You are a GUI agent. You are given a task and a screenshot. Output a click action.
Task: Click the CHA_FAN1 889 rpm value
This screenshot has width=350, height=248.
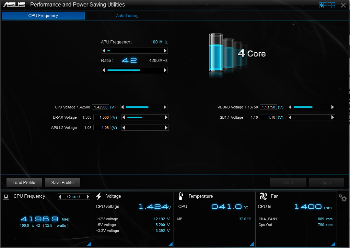[325, 219]
